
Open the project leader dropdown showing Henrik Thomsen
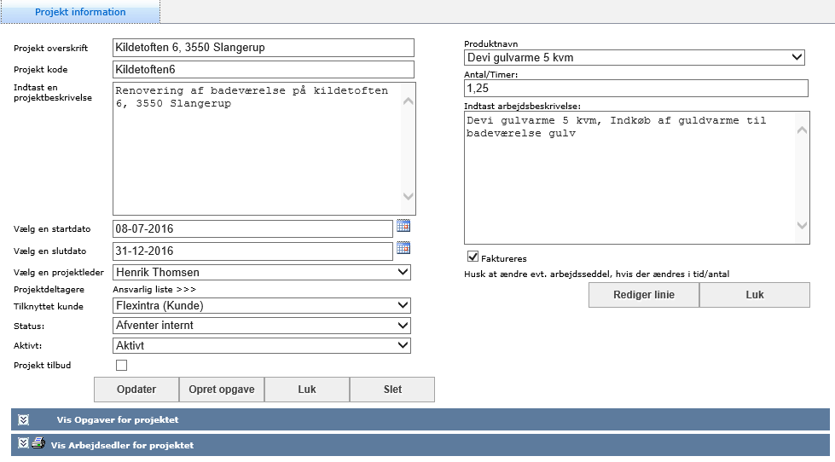(x=262, y=273)
